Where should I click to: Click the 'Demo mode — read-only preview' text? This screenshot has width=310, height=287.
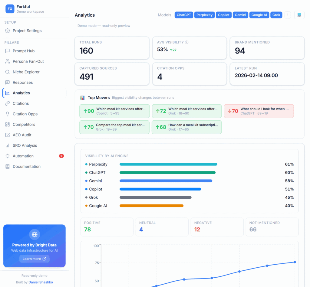104,26
